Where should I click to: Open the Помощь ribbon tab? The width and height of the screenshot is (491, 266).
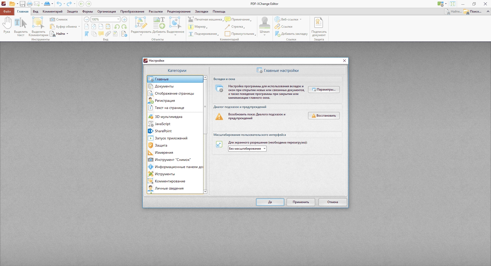[x=219, y=12]
